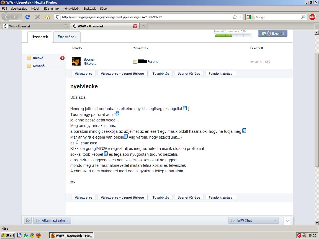Open the search engine selector dropdown
319x239 pixels.
point(253,17)
